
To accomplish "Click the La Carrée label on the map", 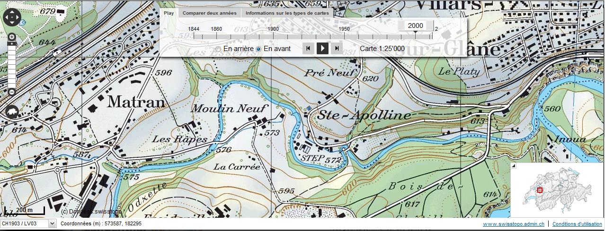I will (x=237, y=167).
